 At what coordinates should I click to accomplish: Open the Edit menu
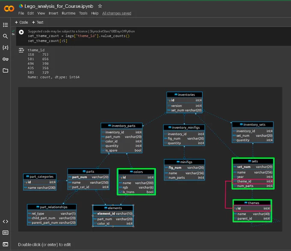[x=30, y=13]
